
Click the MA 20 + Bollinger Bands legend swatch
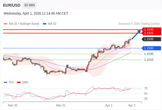tap(5, 24)
